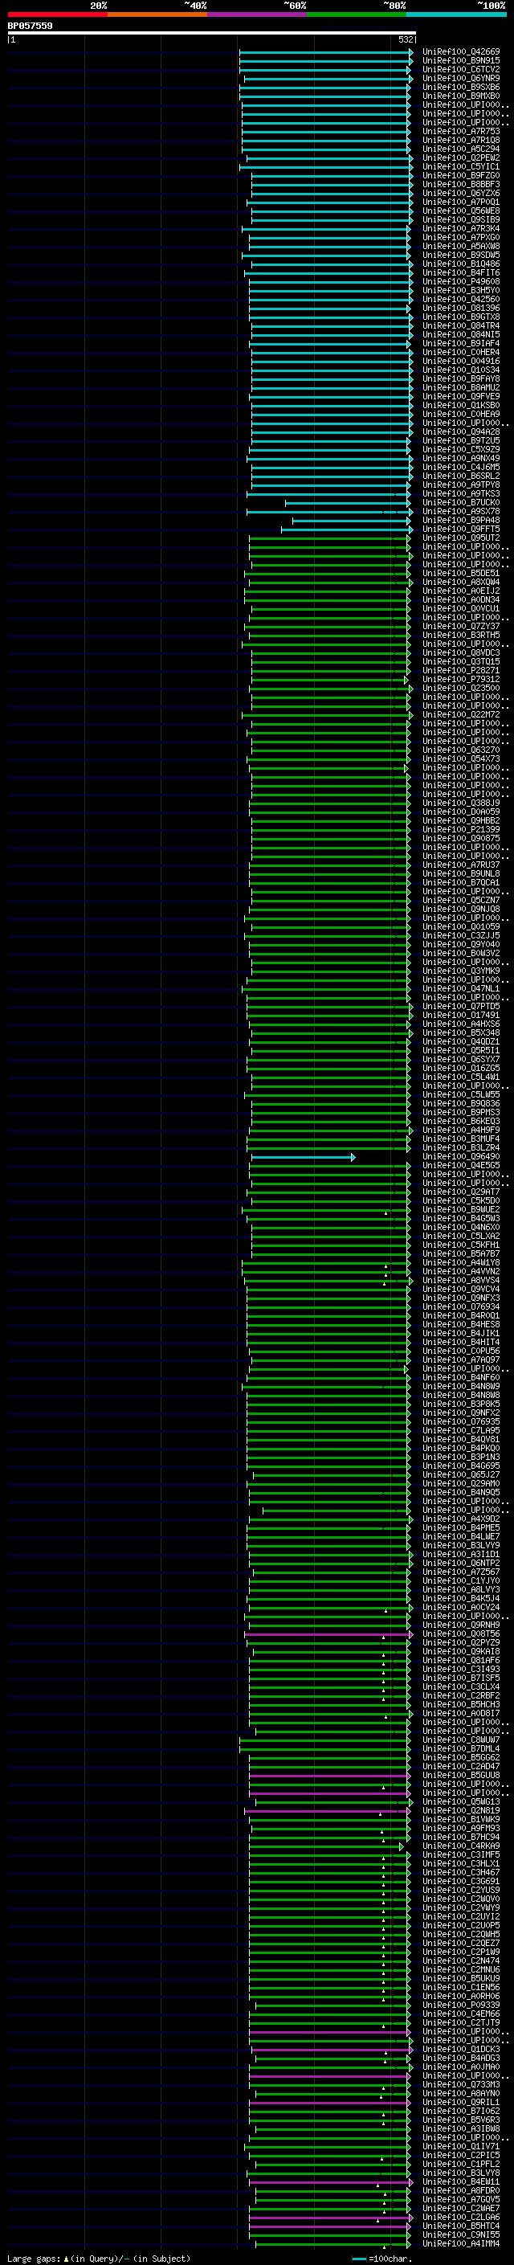Click the white query sequence bar
Screen dimensions: 514x2265
pos(212,34)
